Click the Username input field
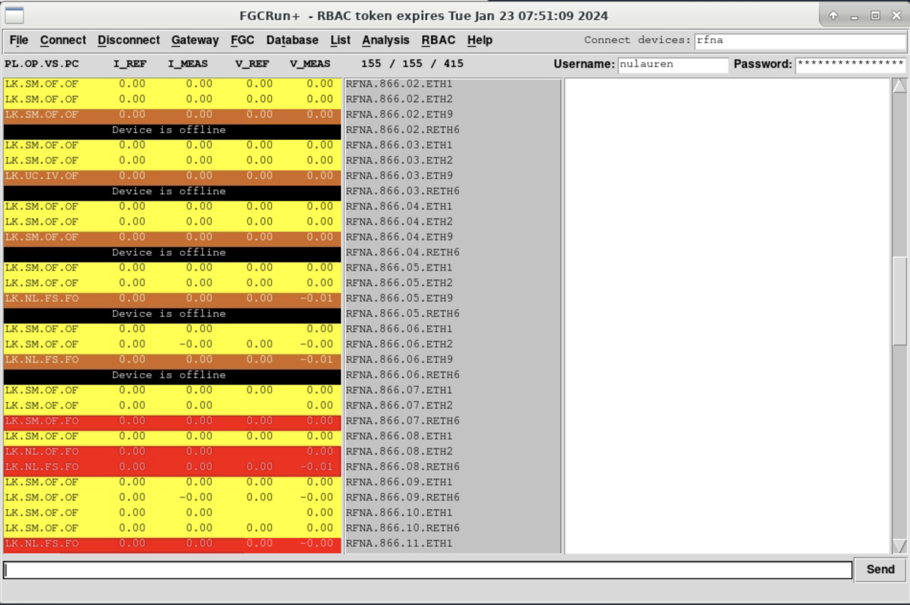Image resolution: width=910 pixels, height=605 pixels. click(x=673, y=65)
